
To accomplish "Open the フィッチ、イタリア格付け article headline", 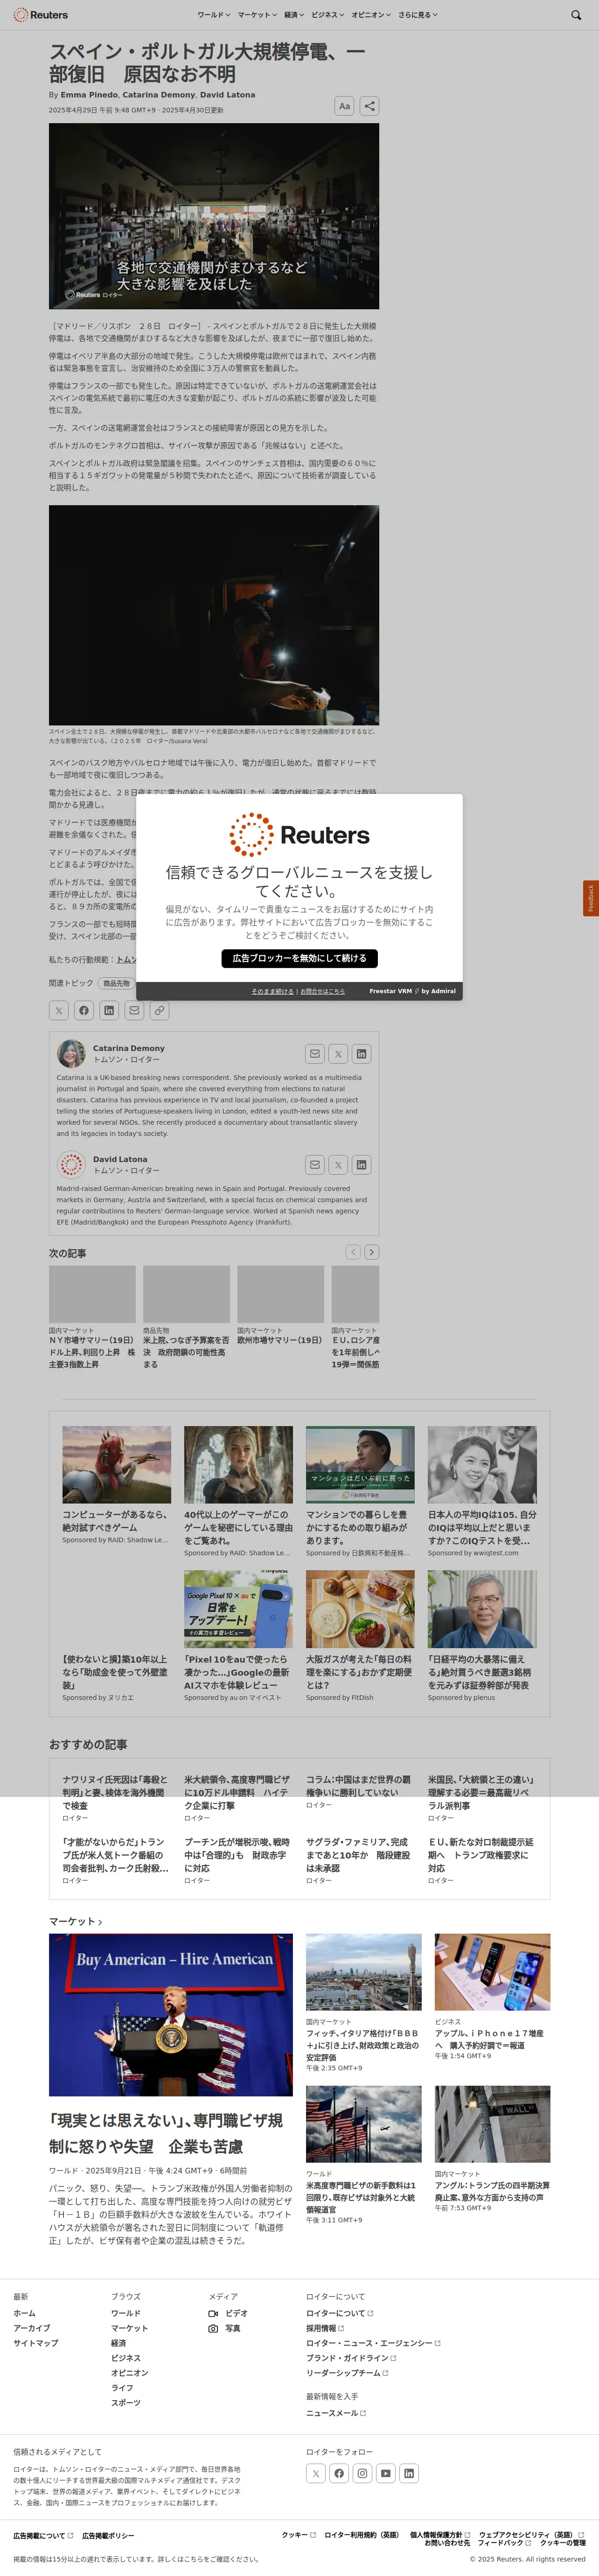I will coord(362,2045).
